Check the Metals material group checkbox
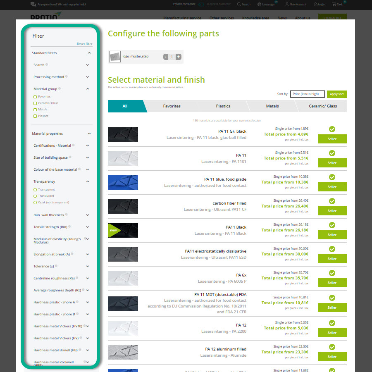Screen dimensions: 372x372 click(x=35, y=110)
